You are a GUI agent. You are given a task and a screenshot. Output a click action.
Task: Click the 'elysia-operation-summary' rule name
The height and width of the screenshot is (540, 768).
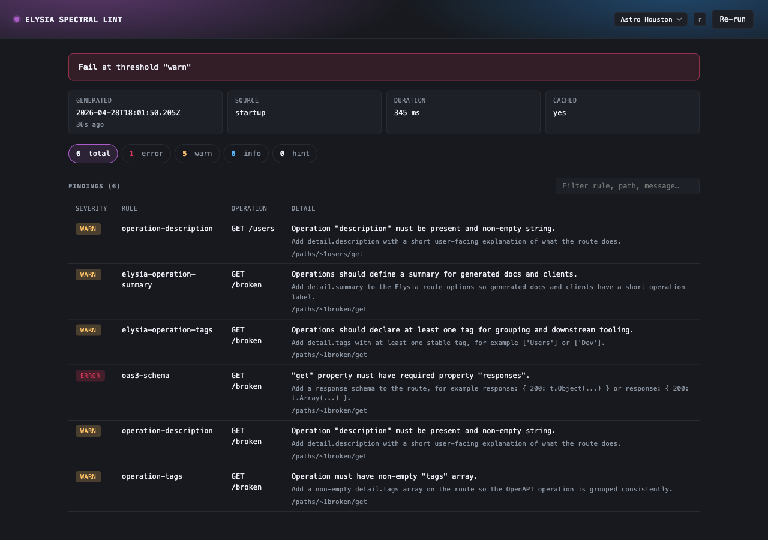tap(158, 280)
